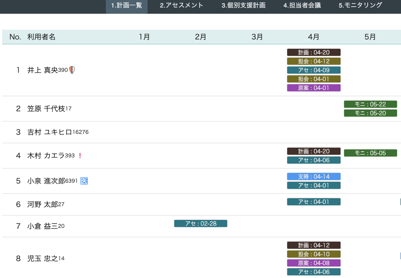Click the 5月 column header

tap(370, 37)
